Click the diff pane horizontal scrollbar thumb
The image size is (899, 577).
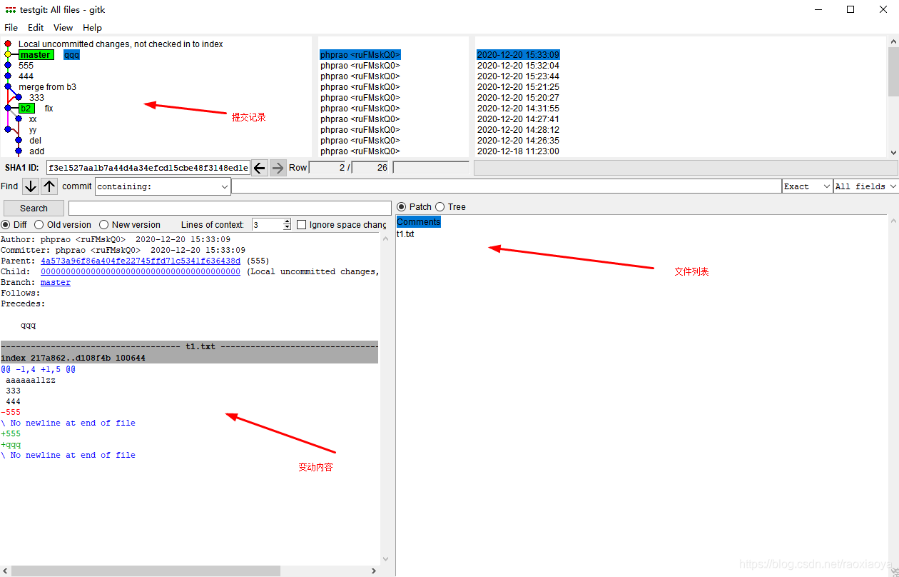tap(146, 571)
